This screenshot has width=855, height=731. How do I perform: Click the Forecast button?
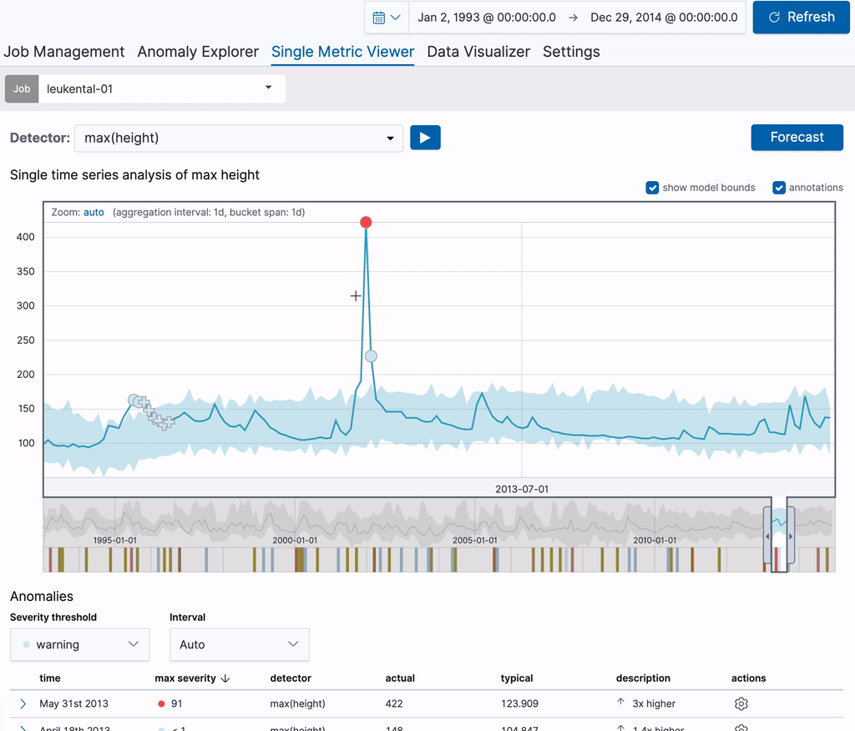(x=797, y=138)
